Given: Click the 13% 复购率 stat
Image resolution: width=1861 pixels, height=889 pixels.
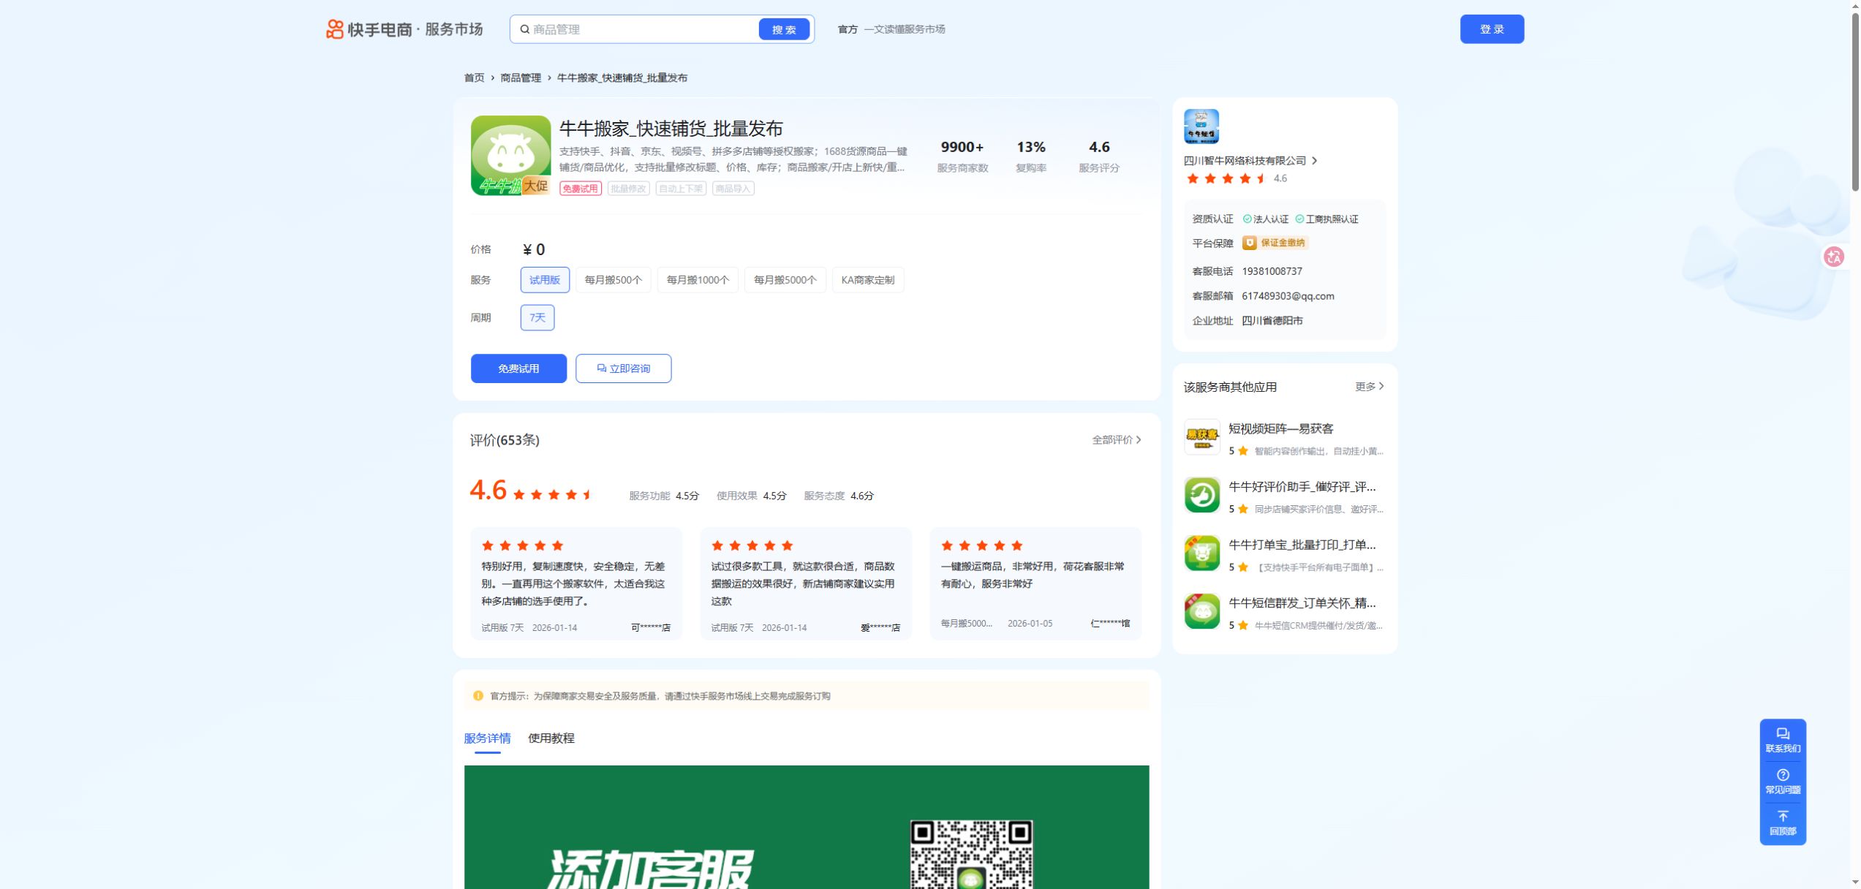Looking at the screenshot, I should pyautogui.click(x=1030, y=156).
